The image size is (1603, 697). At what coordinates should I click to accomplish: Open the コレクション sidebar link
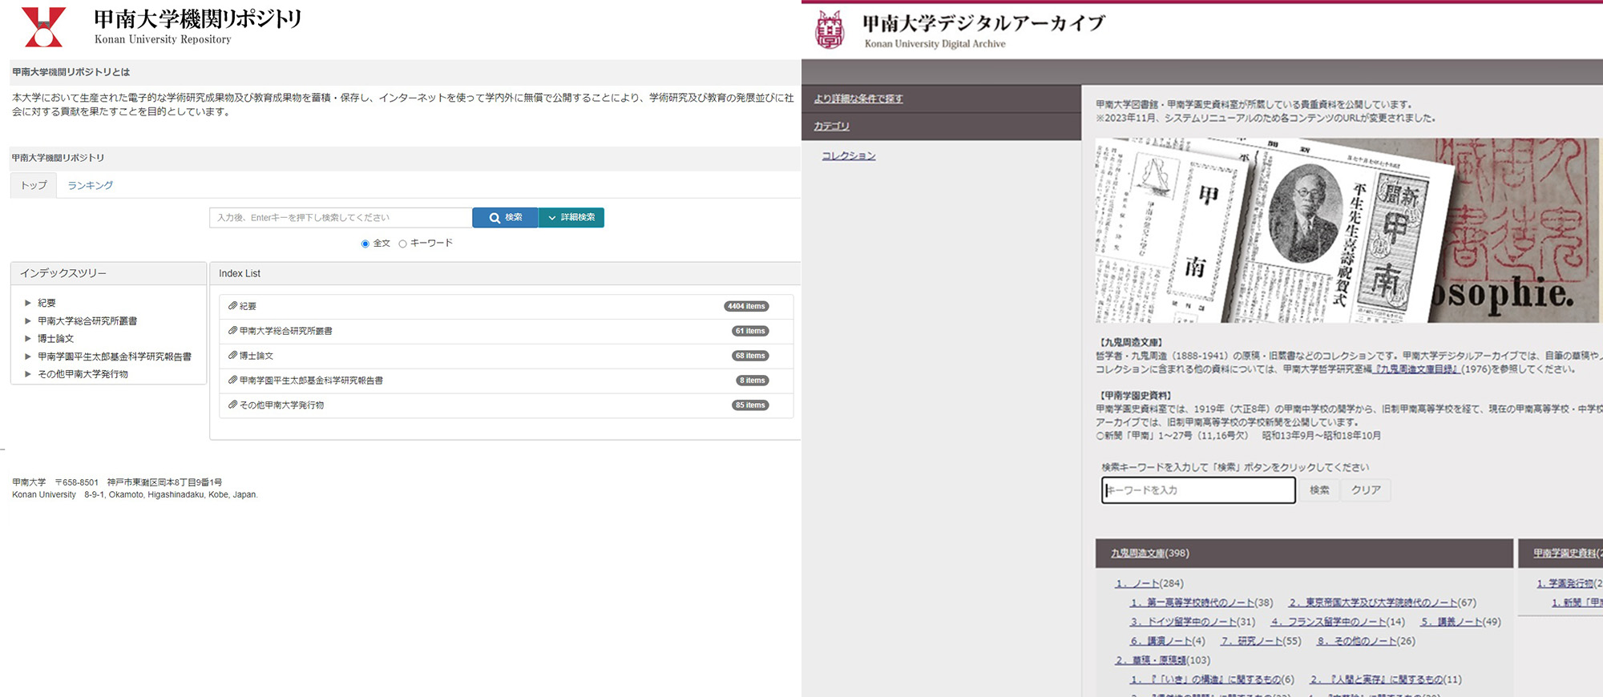pos(848,155)
